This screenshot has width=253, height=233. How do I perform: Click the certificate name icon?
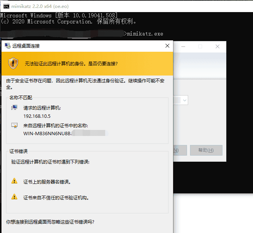point(14,125)
